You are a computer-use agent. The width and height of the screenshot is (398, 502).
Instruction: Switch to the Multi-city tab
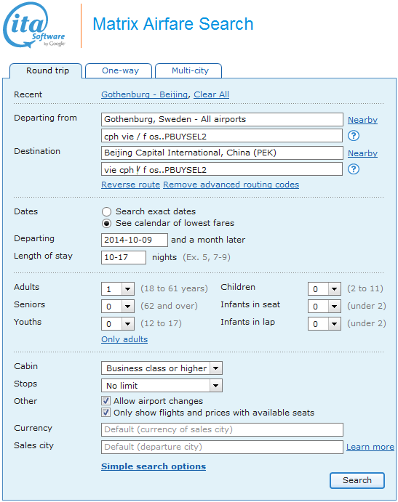click(188, 70)
